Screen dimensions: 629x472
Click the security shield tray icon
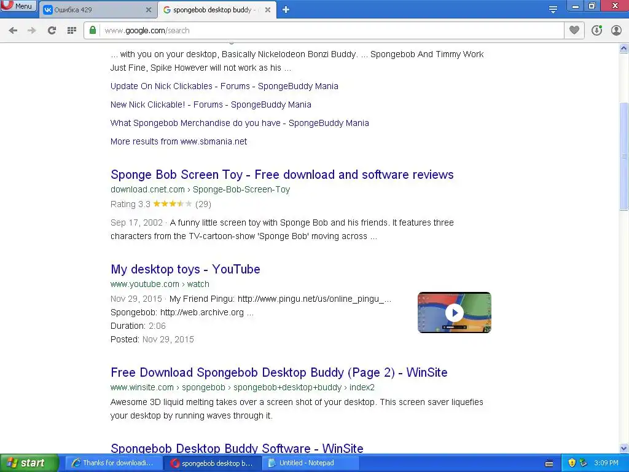click(x=572, y=463)
